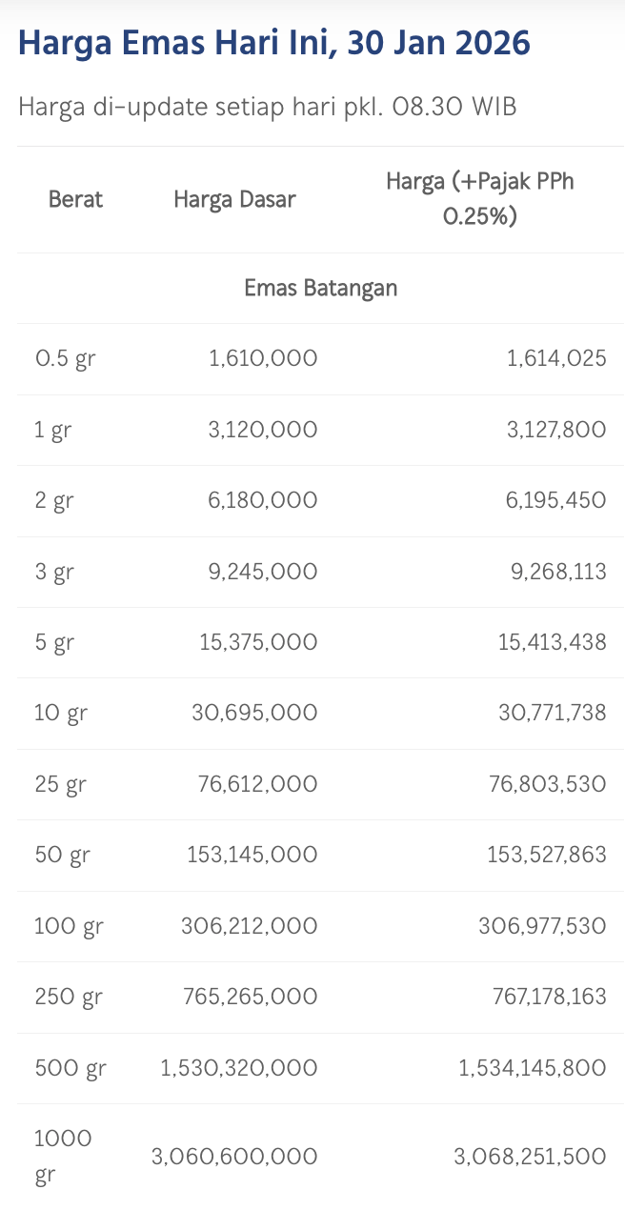The height and width of the screenshot is (1210, 625).
Task: Click base price 765,265,000
Action: 251,997
